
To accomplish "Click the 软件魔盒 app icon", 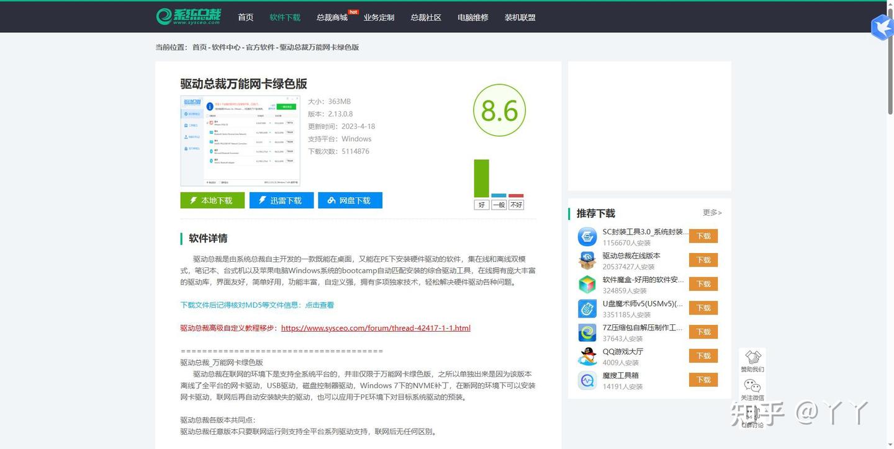I will click(587, 285).
